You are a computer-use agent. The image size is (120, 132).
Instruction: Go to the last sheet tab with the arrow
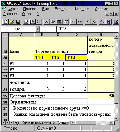pos(16,122)
